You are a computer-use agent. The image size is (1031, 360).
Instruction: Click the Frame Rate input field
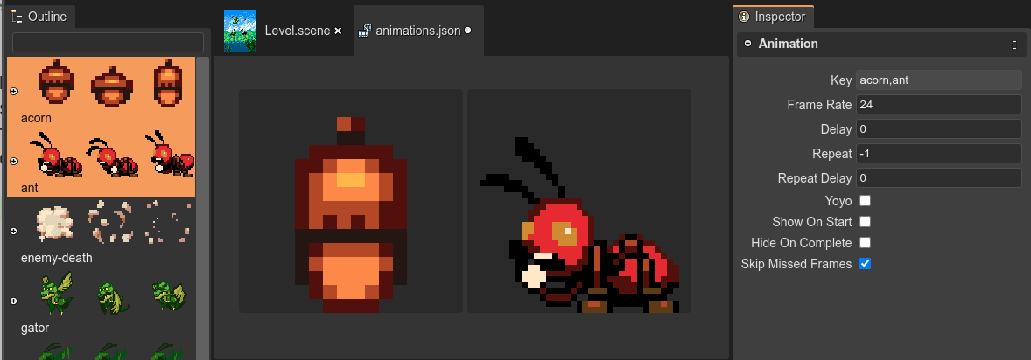point(938,105)
